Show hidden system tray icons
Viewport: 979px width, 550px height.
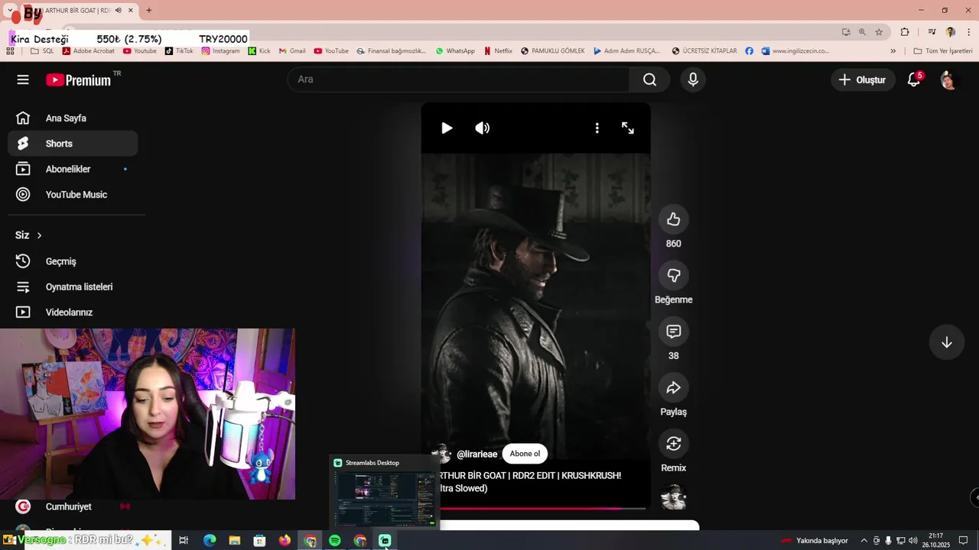[x=864, y=541]
